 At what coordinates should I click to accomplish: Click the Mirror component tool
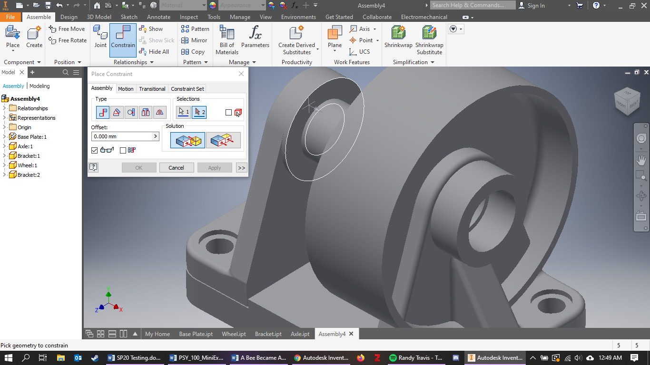coord(194,40)
